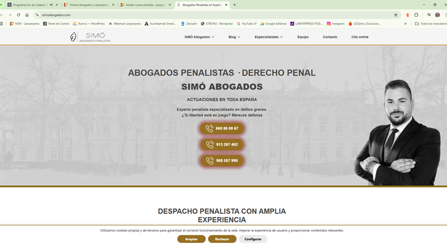Open the tab search dropdown arrow
This screenshot has width=447, height=245.
[1, 5]
